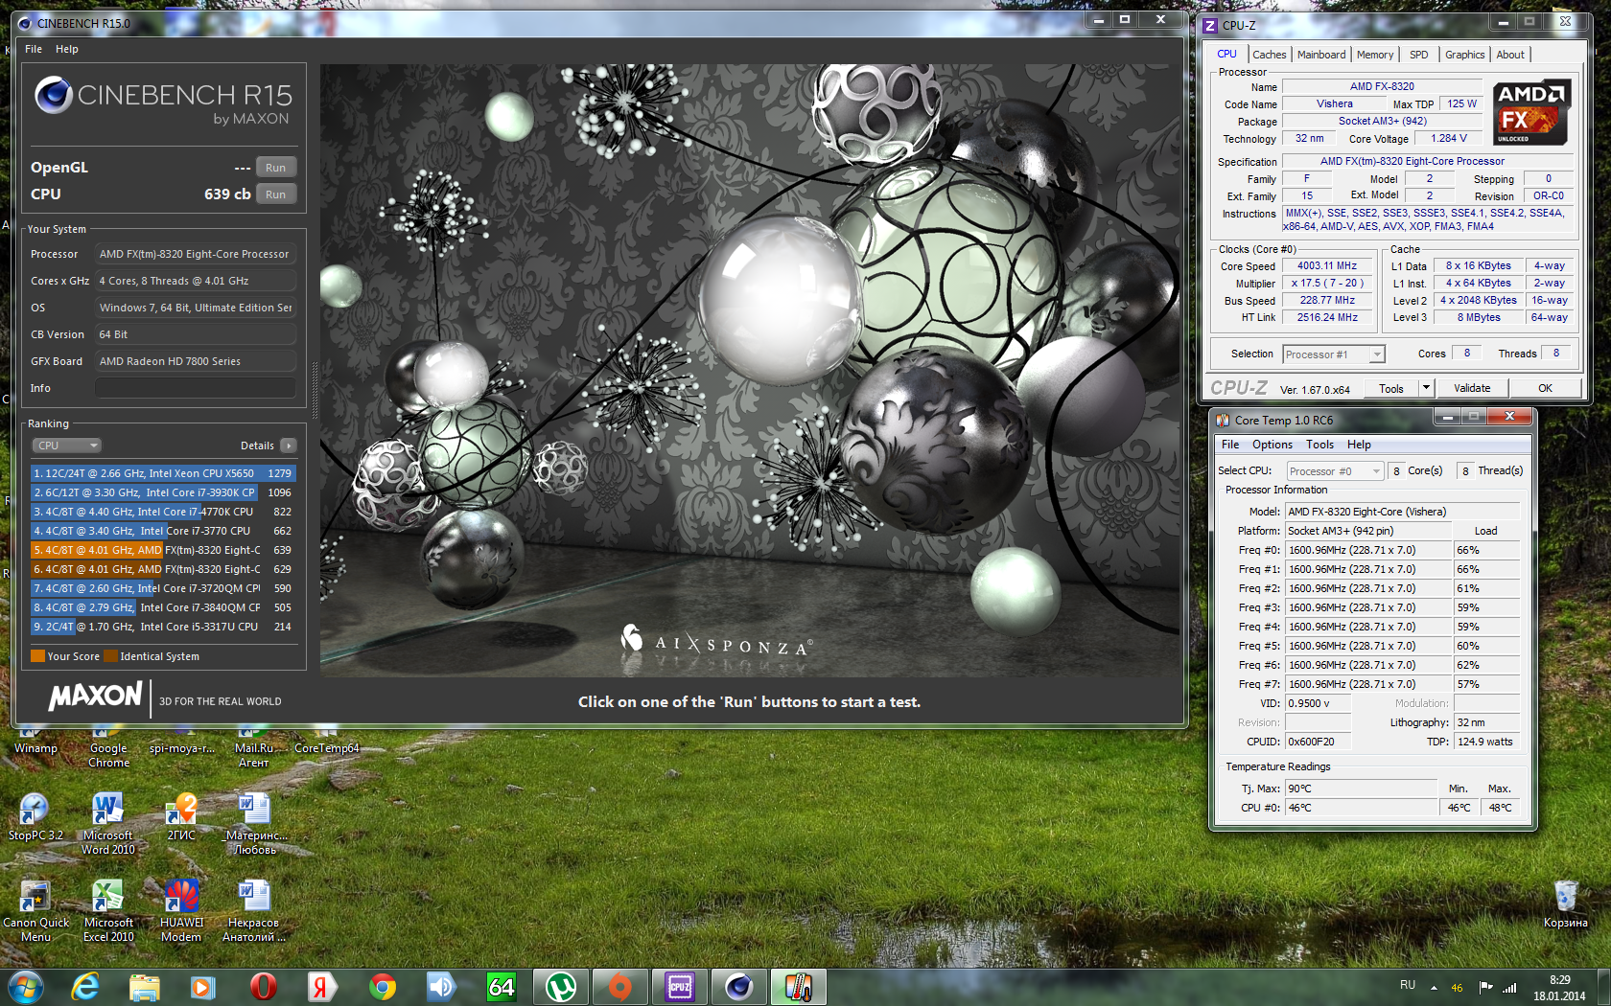Click the Tools button in CPU-Z
This screenshot has width=1611, height=1006.
(x=1391, y=389)
